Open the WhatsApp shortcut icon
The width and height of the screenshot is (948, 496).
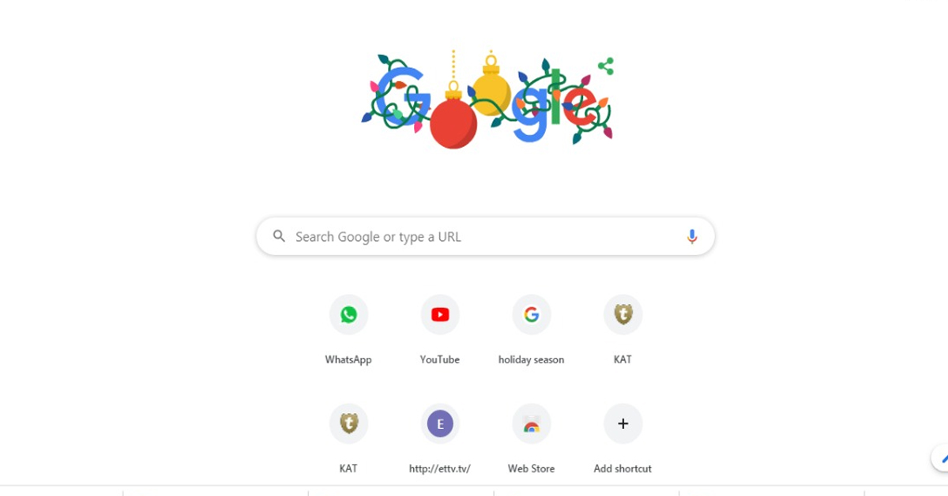[348, 314]
